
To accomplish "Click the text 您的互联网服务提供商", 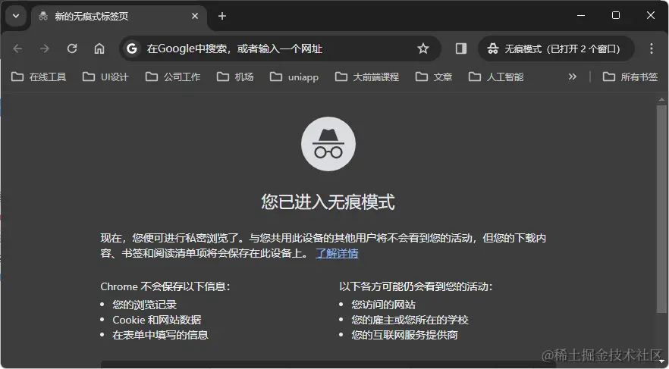I will point(404,336).
